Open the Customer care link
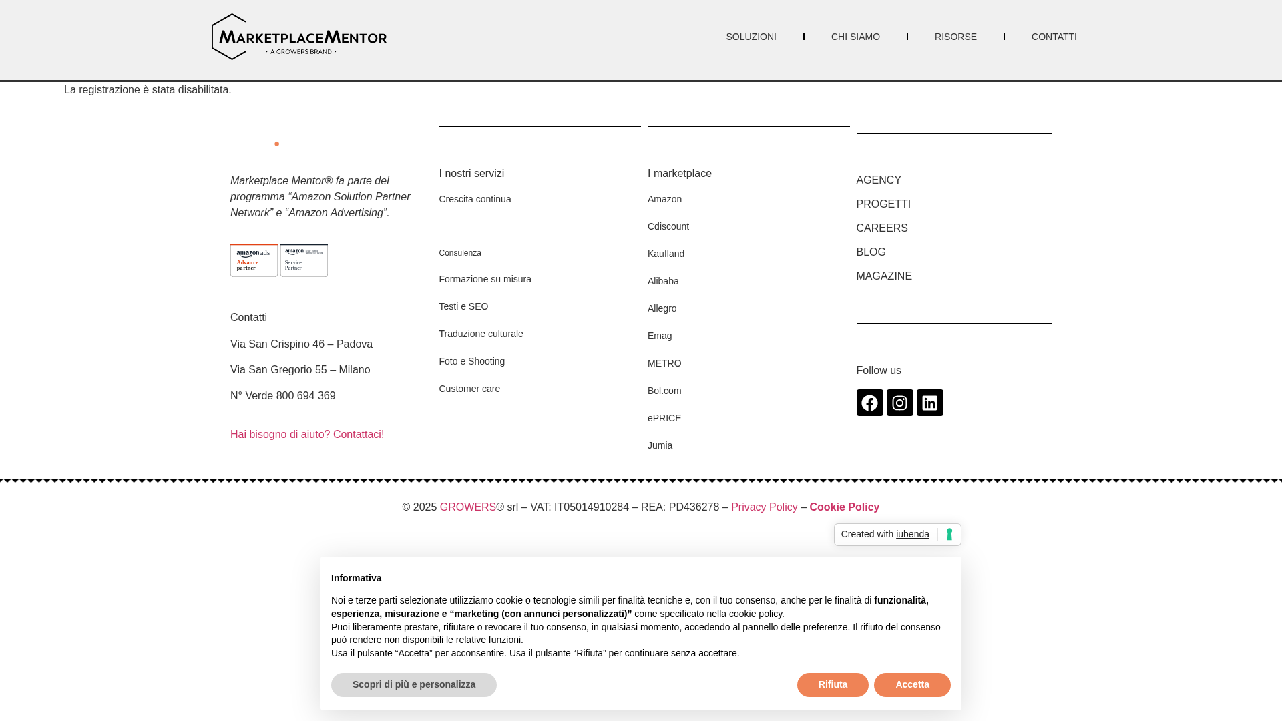 469,389
